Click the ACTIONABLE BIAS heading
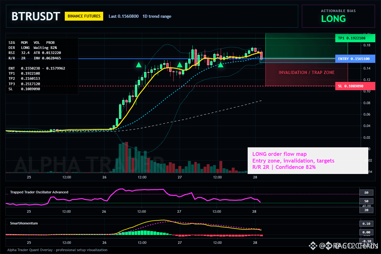This screenshot has width=381, height=254. pyautogui.click(x=338, y=11)
